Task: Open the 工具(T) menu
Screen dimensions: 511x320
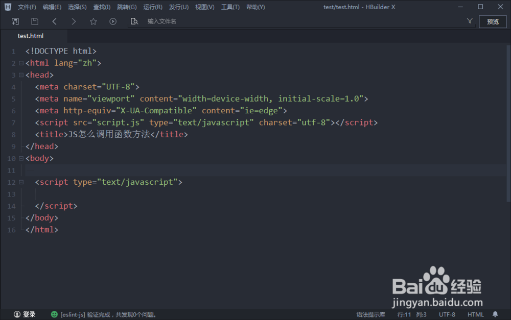Action: tap(230, 7)
